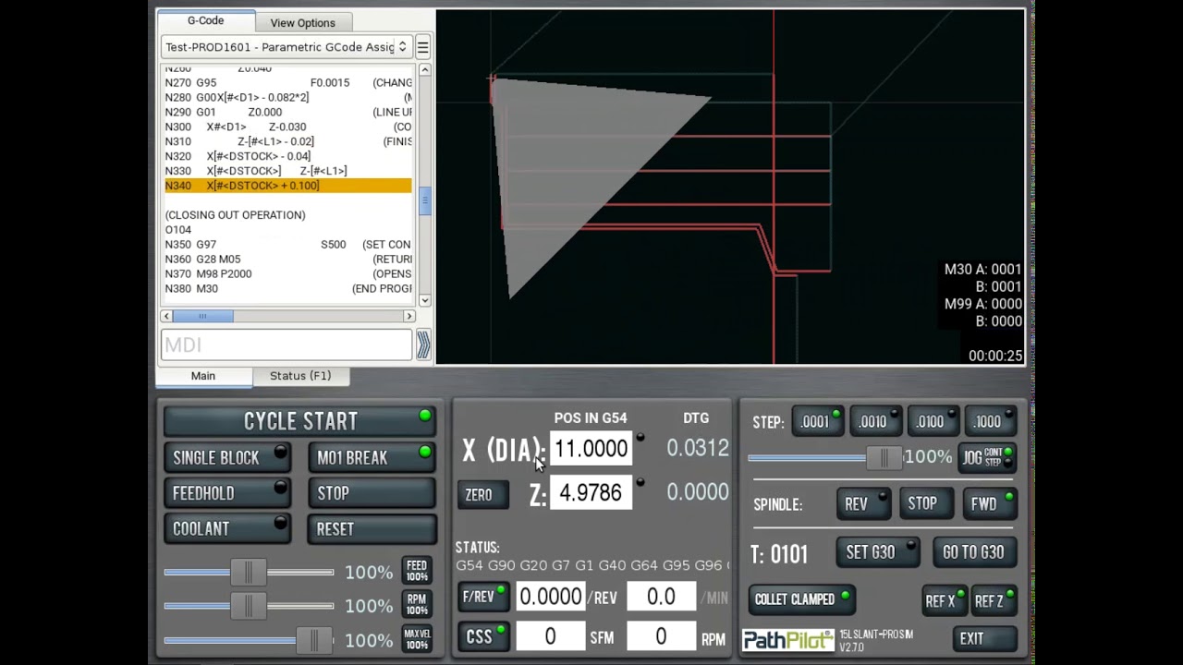Click the STOP program button

[372, 493]
